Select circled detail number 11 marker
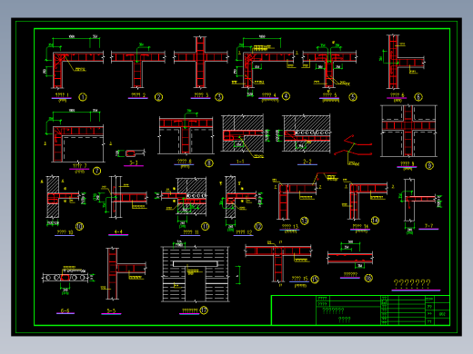The image size is (473, 354). tap(206, 226)
